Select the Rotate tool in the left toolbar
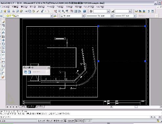Viewport: 162px width, 124px height. 3,44
